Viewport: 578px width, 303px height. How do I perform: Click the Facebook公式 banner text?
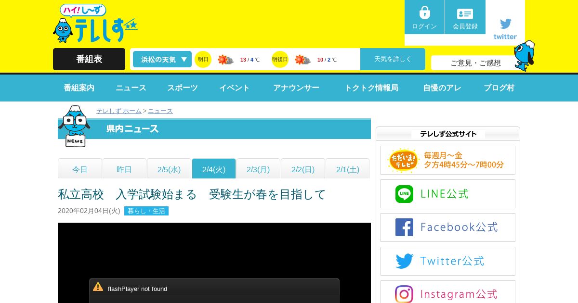[459, 227]
